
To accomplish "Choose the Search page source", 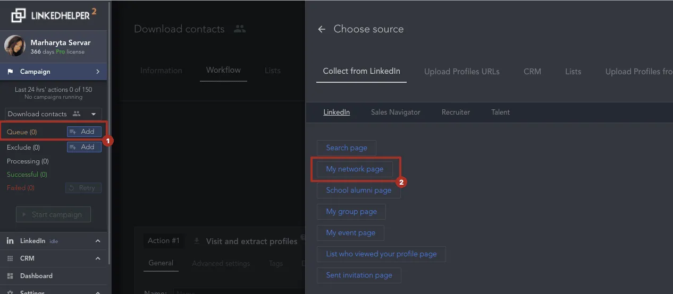I will (347, 148).
